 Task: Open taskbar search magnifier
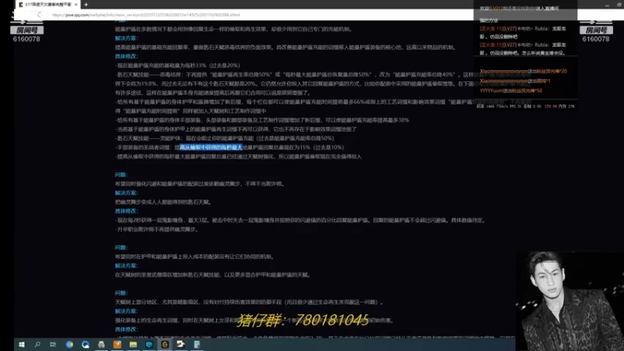37,345
